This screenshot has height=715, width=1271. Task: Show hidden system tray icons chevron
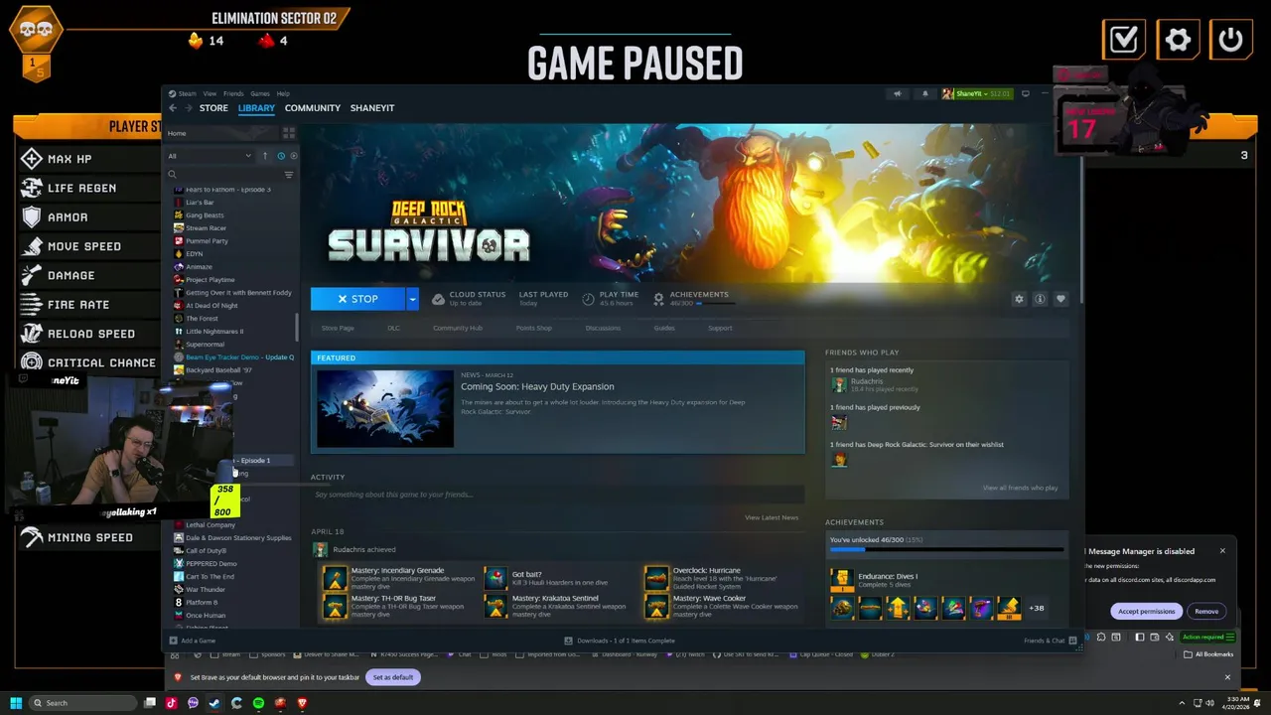(1182, 703)
